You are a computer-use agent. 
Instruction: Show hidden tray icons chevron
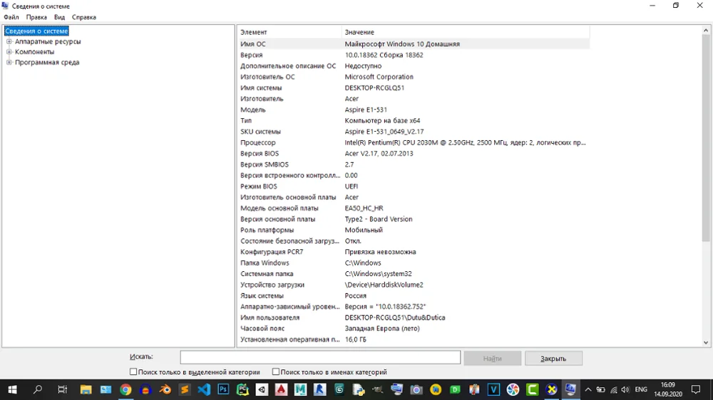[x=588, y=389]
